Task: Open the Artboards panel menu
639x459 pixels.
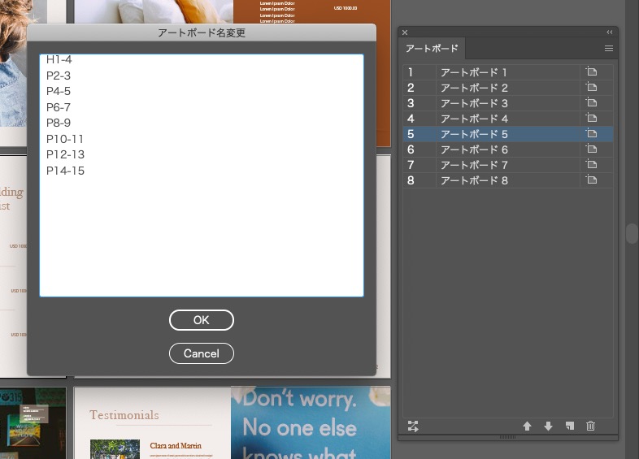Action: (x=609, y=49)
